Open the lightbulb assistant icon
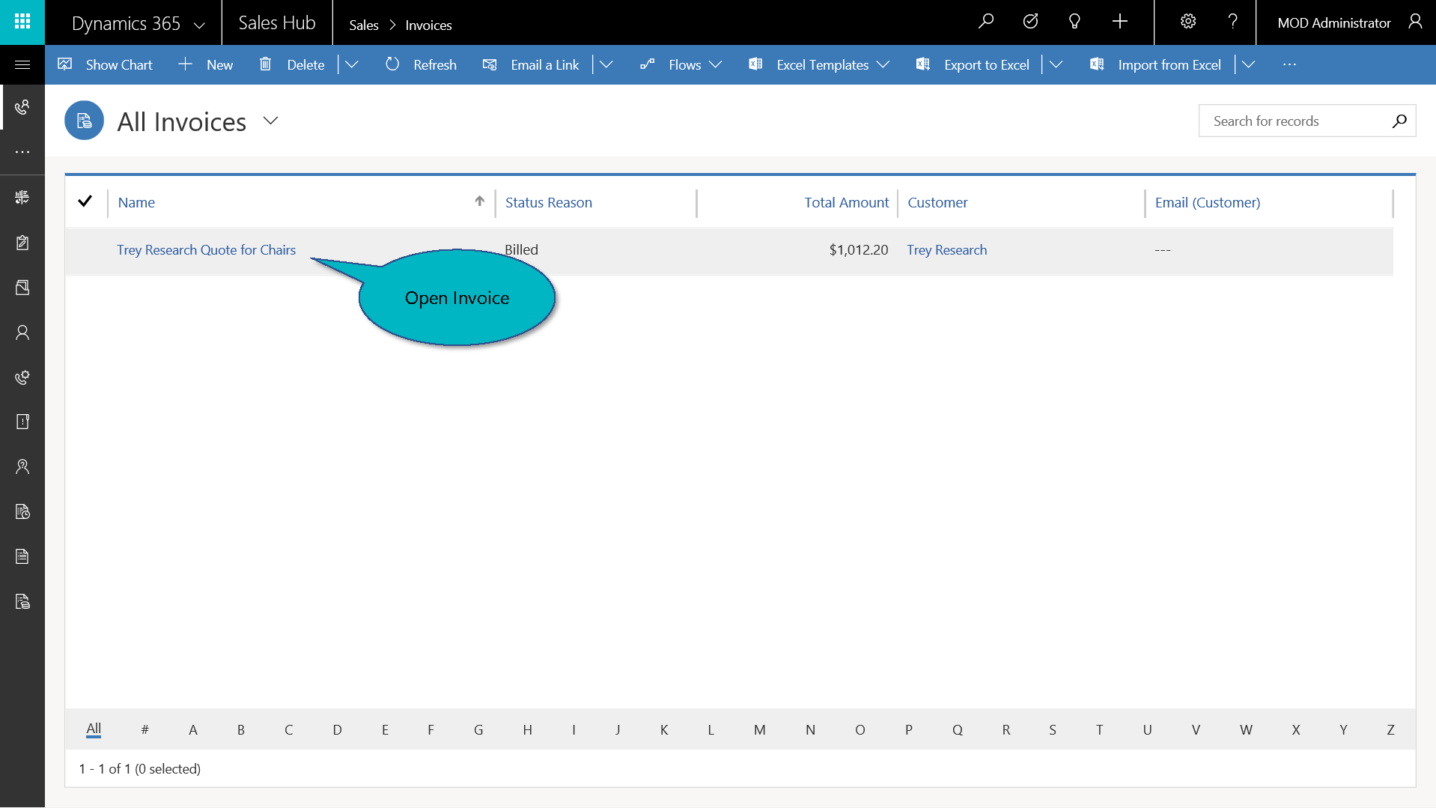1436x808 pixels. [x=1074, y=22]
